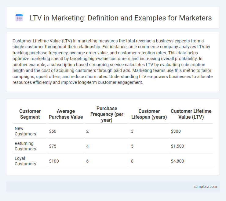Click the '$300' LTV cell
This screenshot has height=201, width=226.
176,131
